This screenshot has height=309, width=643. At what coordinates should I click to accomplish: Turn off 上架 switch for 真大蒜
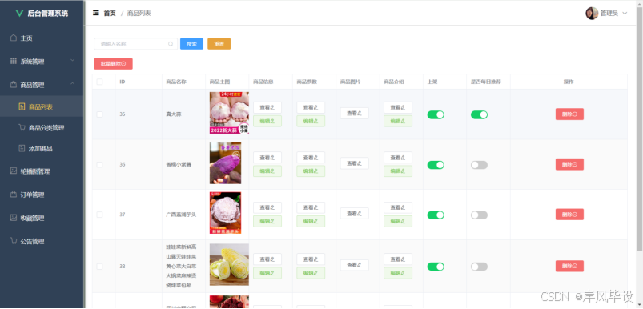click(x=436, y=114)
